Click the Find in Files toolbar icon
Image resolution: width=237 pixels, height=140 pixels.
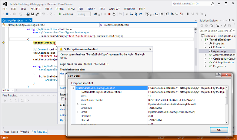point(95,14)
